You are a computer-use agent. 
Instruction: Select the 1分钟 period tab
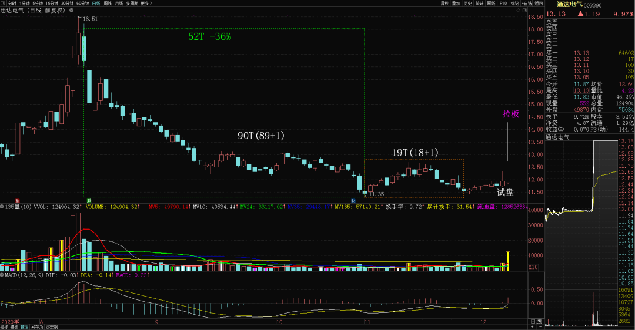(x=25, y=4)
